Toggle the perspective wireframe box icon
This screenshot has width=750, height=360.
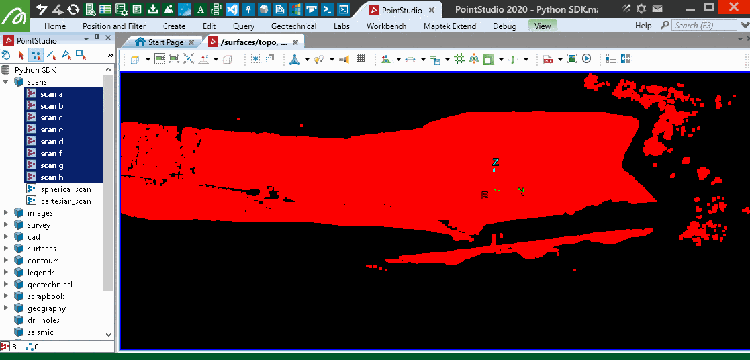[x=228, y=60]
